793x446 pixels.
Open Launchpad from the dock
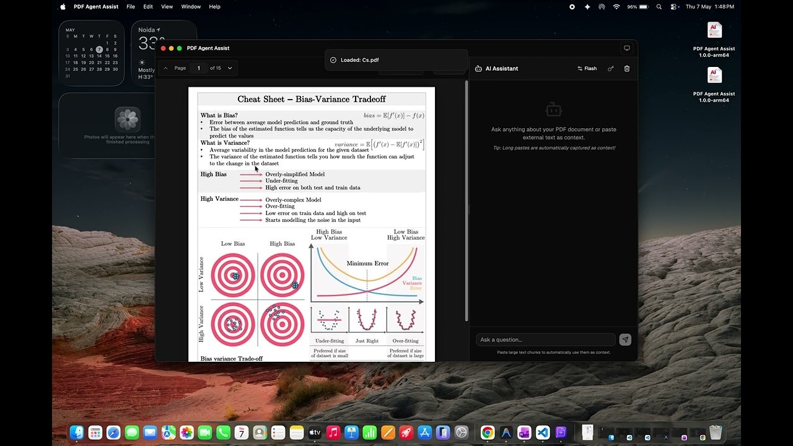[x=95, y=432]
